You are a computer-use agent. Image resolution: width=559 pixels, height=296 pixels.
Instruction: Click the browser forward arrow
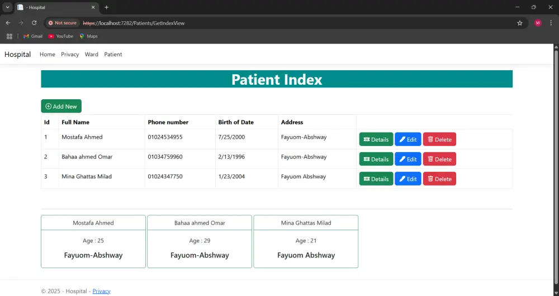click(21, 23)
